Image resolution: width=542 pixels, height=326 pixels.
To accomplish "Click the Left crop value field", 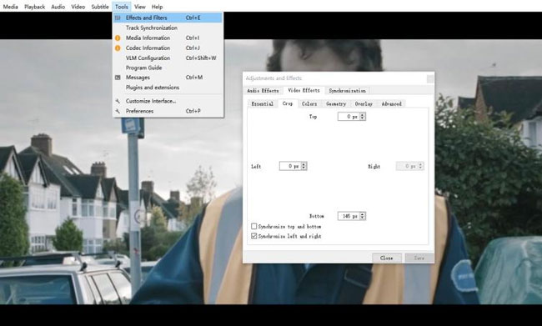I will point(290,166).
